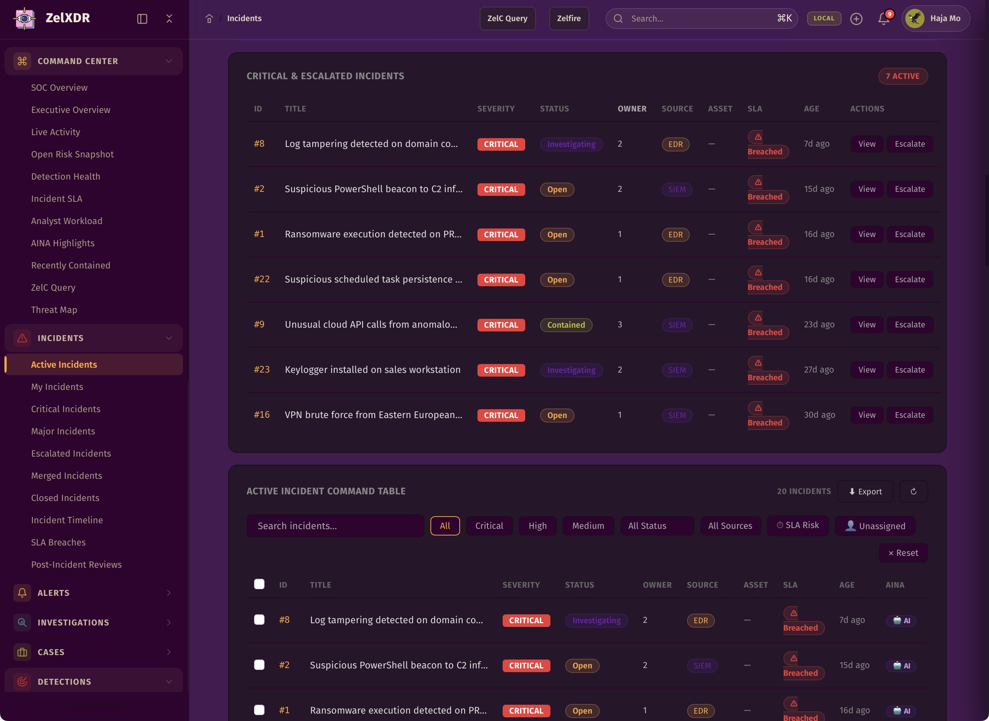Select the Critical severity filter tab
989x721 pixels.
coord(489,526)
